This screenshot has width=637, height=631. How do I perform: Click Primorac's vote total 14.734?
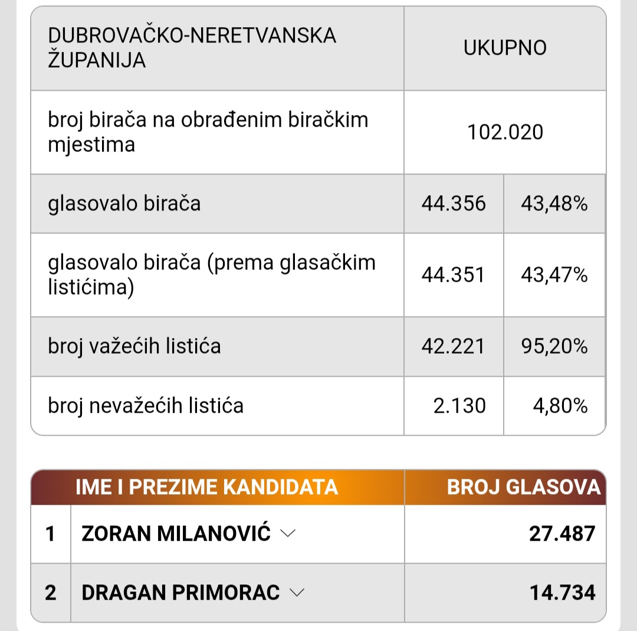pyautogui.click(x=563, y=593)
